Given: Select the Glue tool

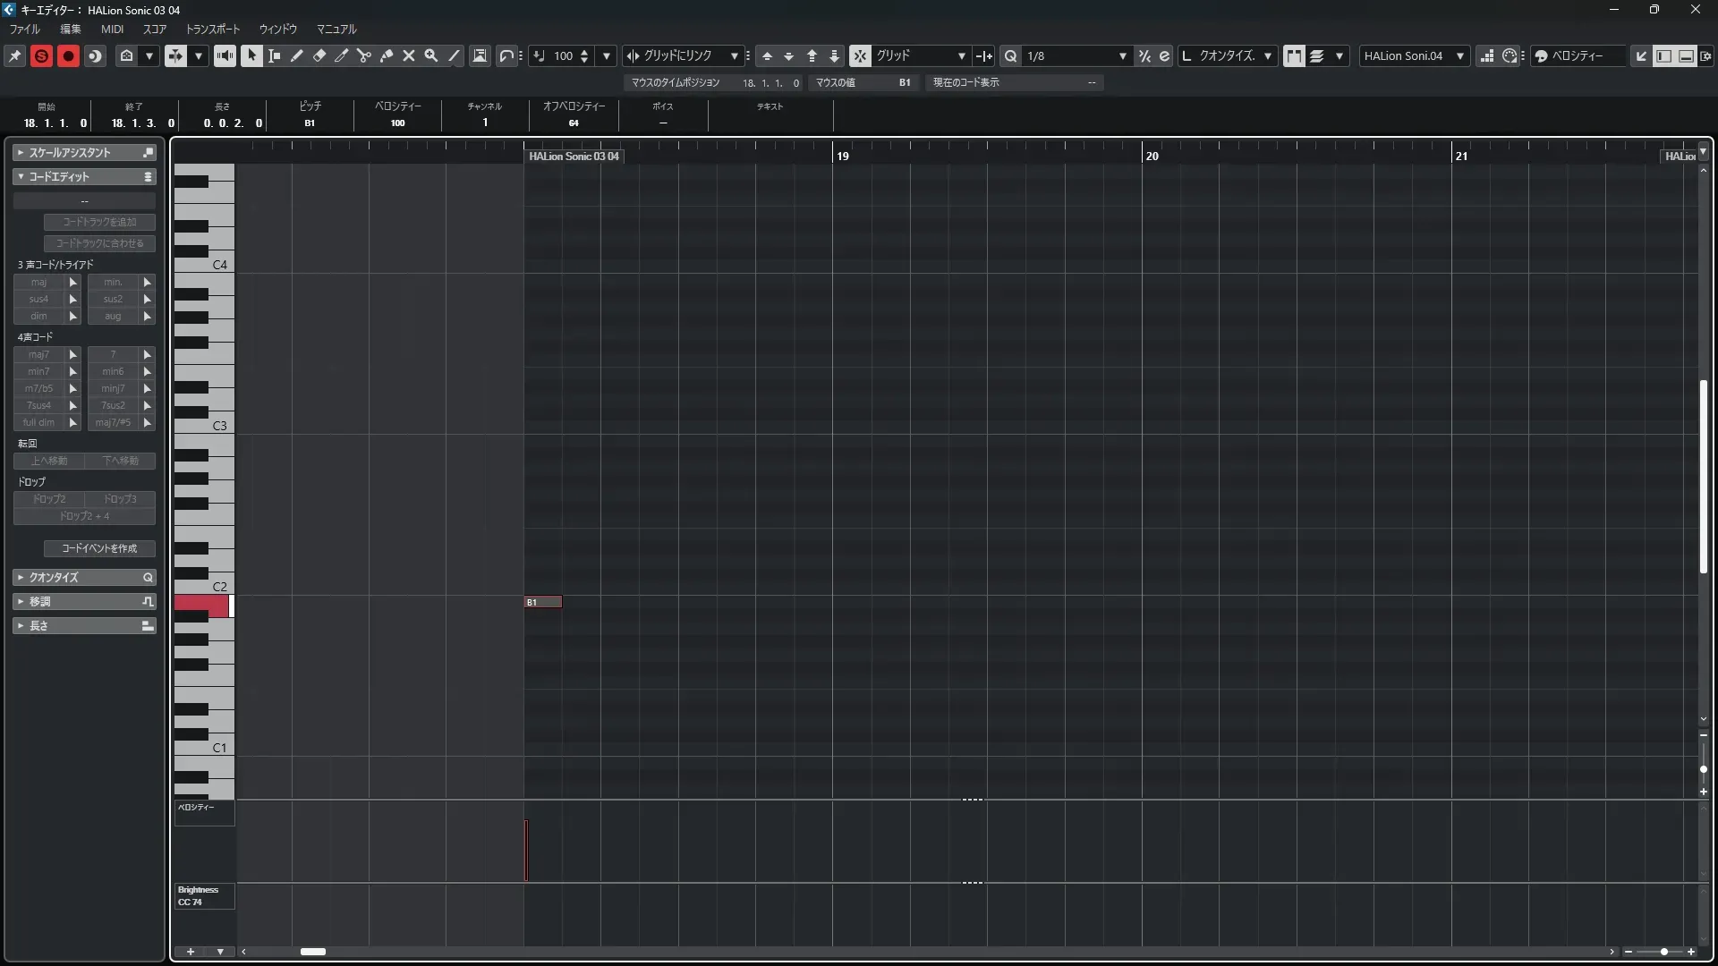Looking at the screenshot, I should point(387,55).
